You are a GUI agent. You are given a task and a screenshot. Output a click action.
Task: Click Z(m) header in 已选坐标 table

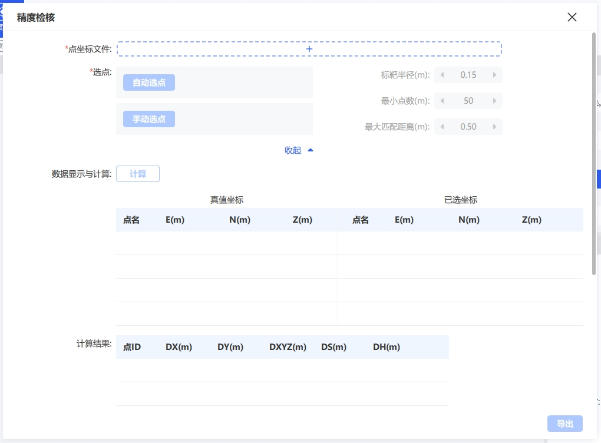pos(531,220)
